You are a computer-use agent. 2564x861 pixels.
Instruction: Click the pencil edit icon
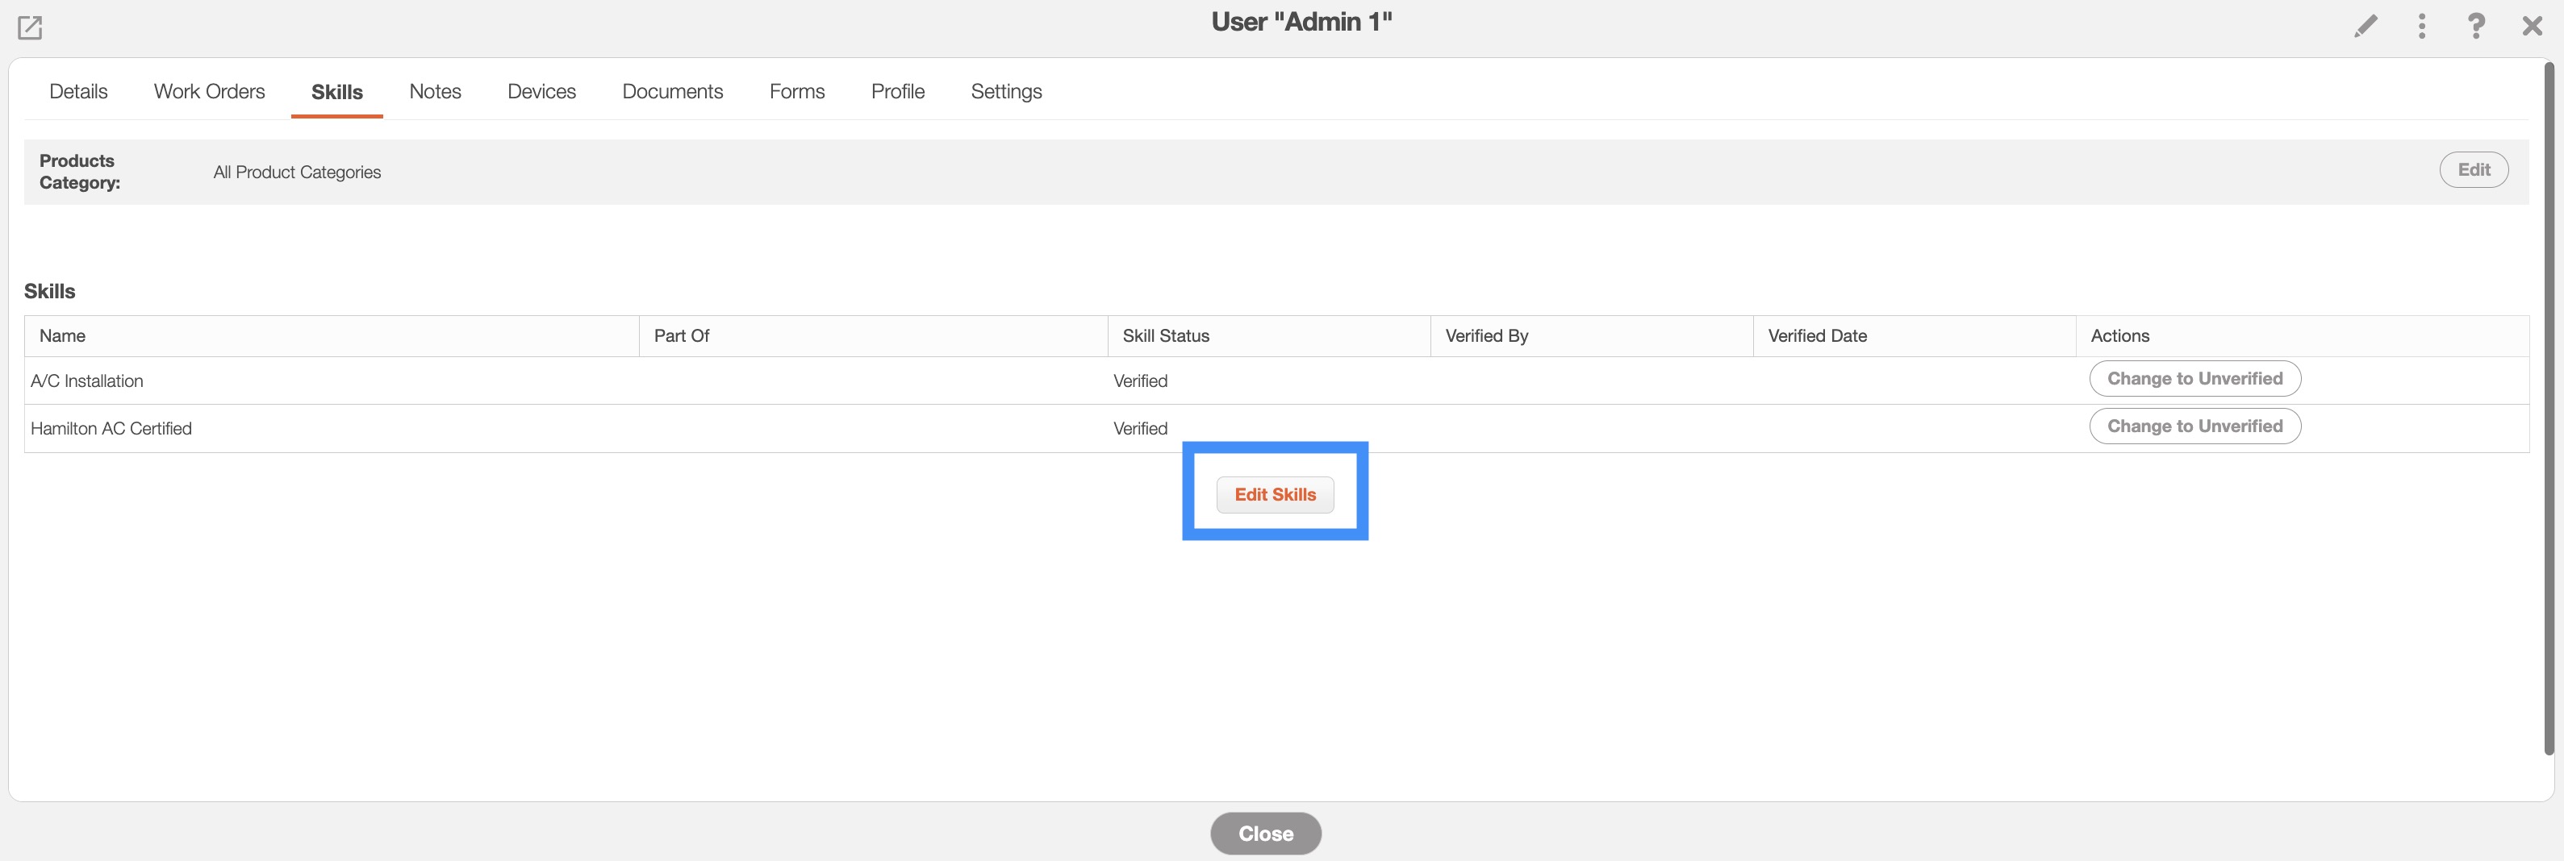point(2365,26)
